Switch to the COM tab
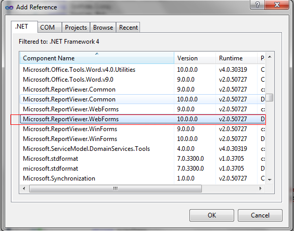Image resolution: width=294 pixels, height=231 pixels. pos(49,28)
